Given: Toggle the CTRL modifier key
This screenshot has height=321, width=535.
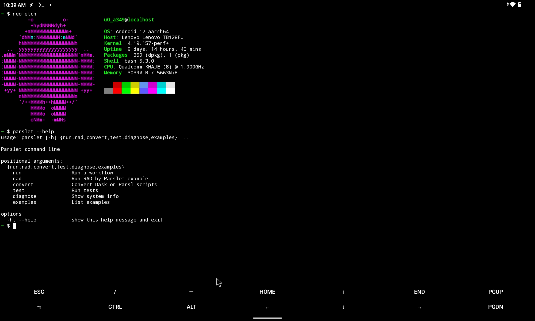Looking at the screenshot, I should coord(115,307).
